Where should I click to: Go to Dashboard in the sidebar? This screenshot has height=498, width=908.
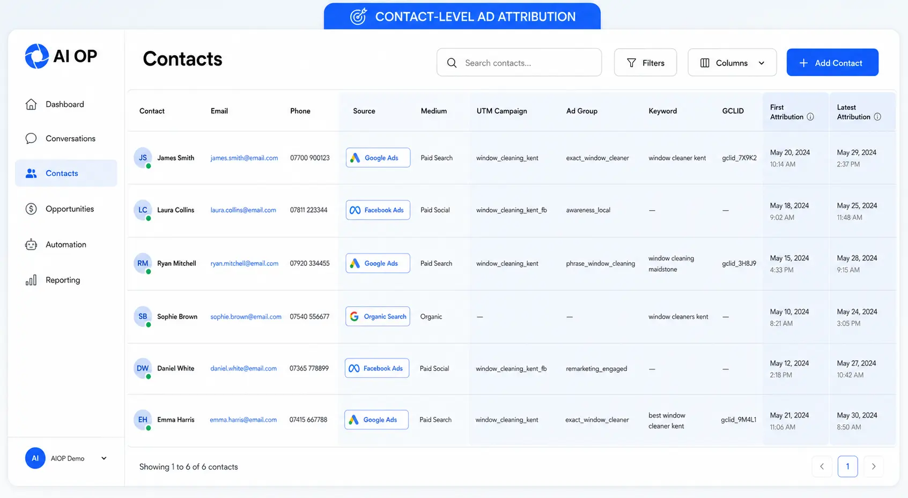pos(65,104)
